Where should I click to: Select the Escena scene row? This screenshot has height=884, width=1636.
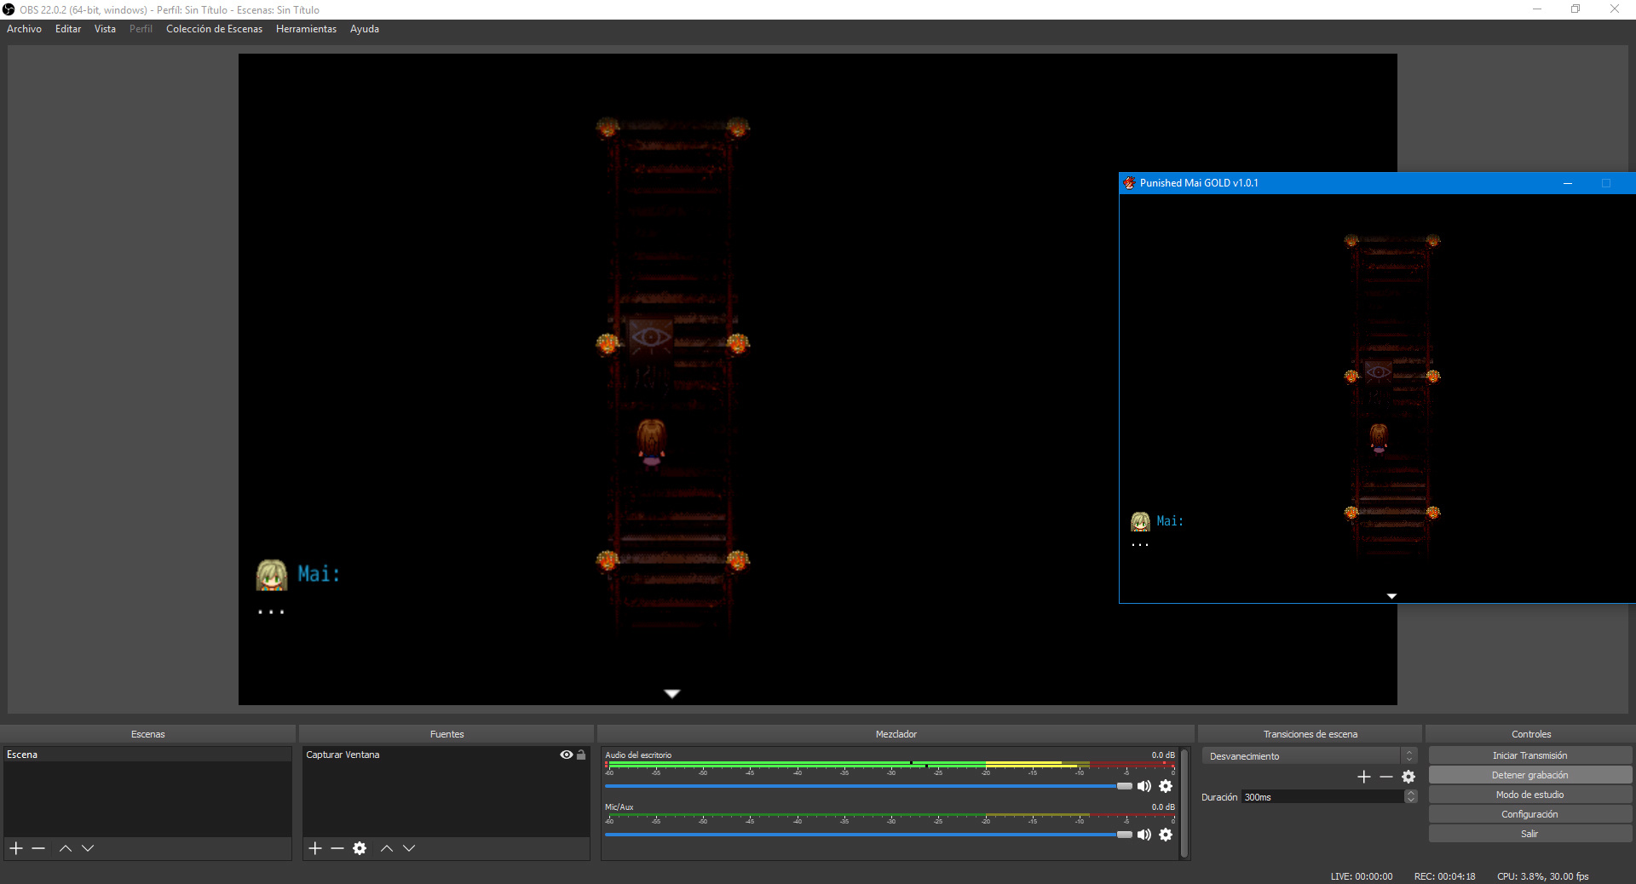click(147, 755)
